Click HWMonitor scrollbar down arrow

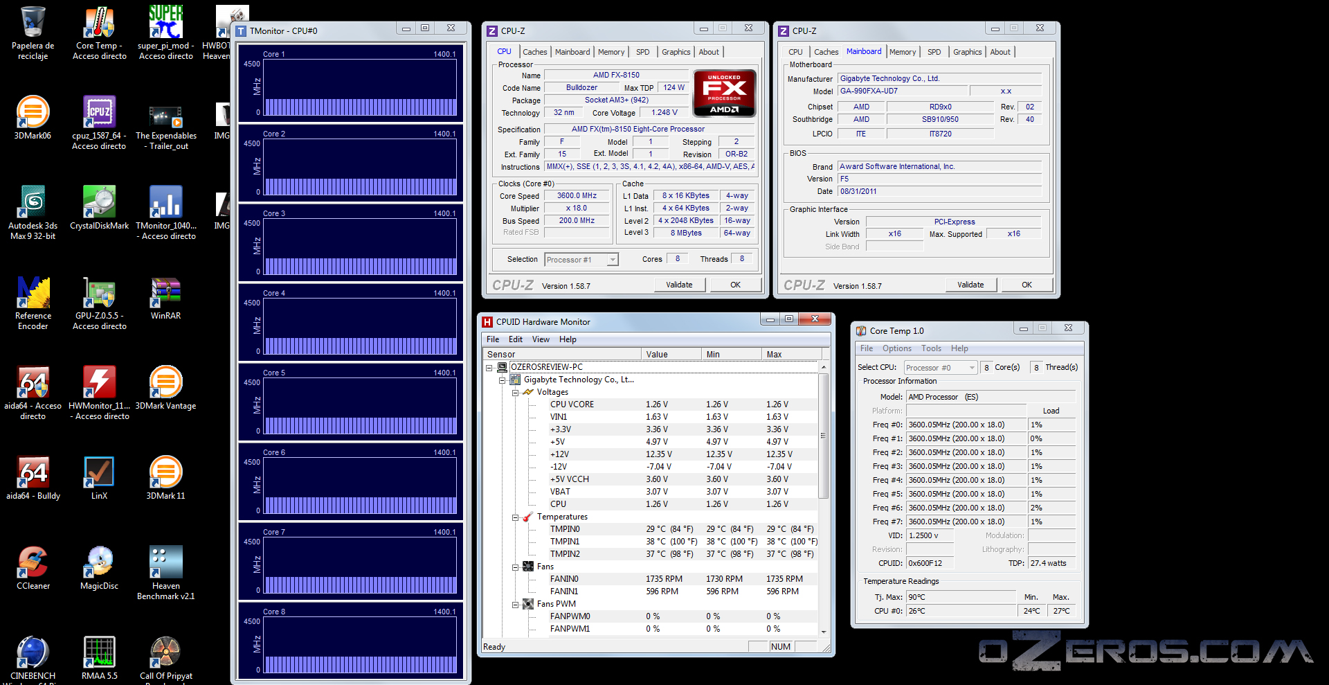(823, 631)
